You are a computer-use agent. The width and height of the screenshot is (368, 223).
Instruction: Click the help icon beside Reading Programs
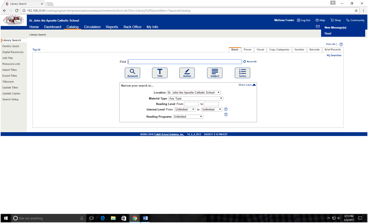pos(226,114)
